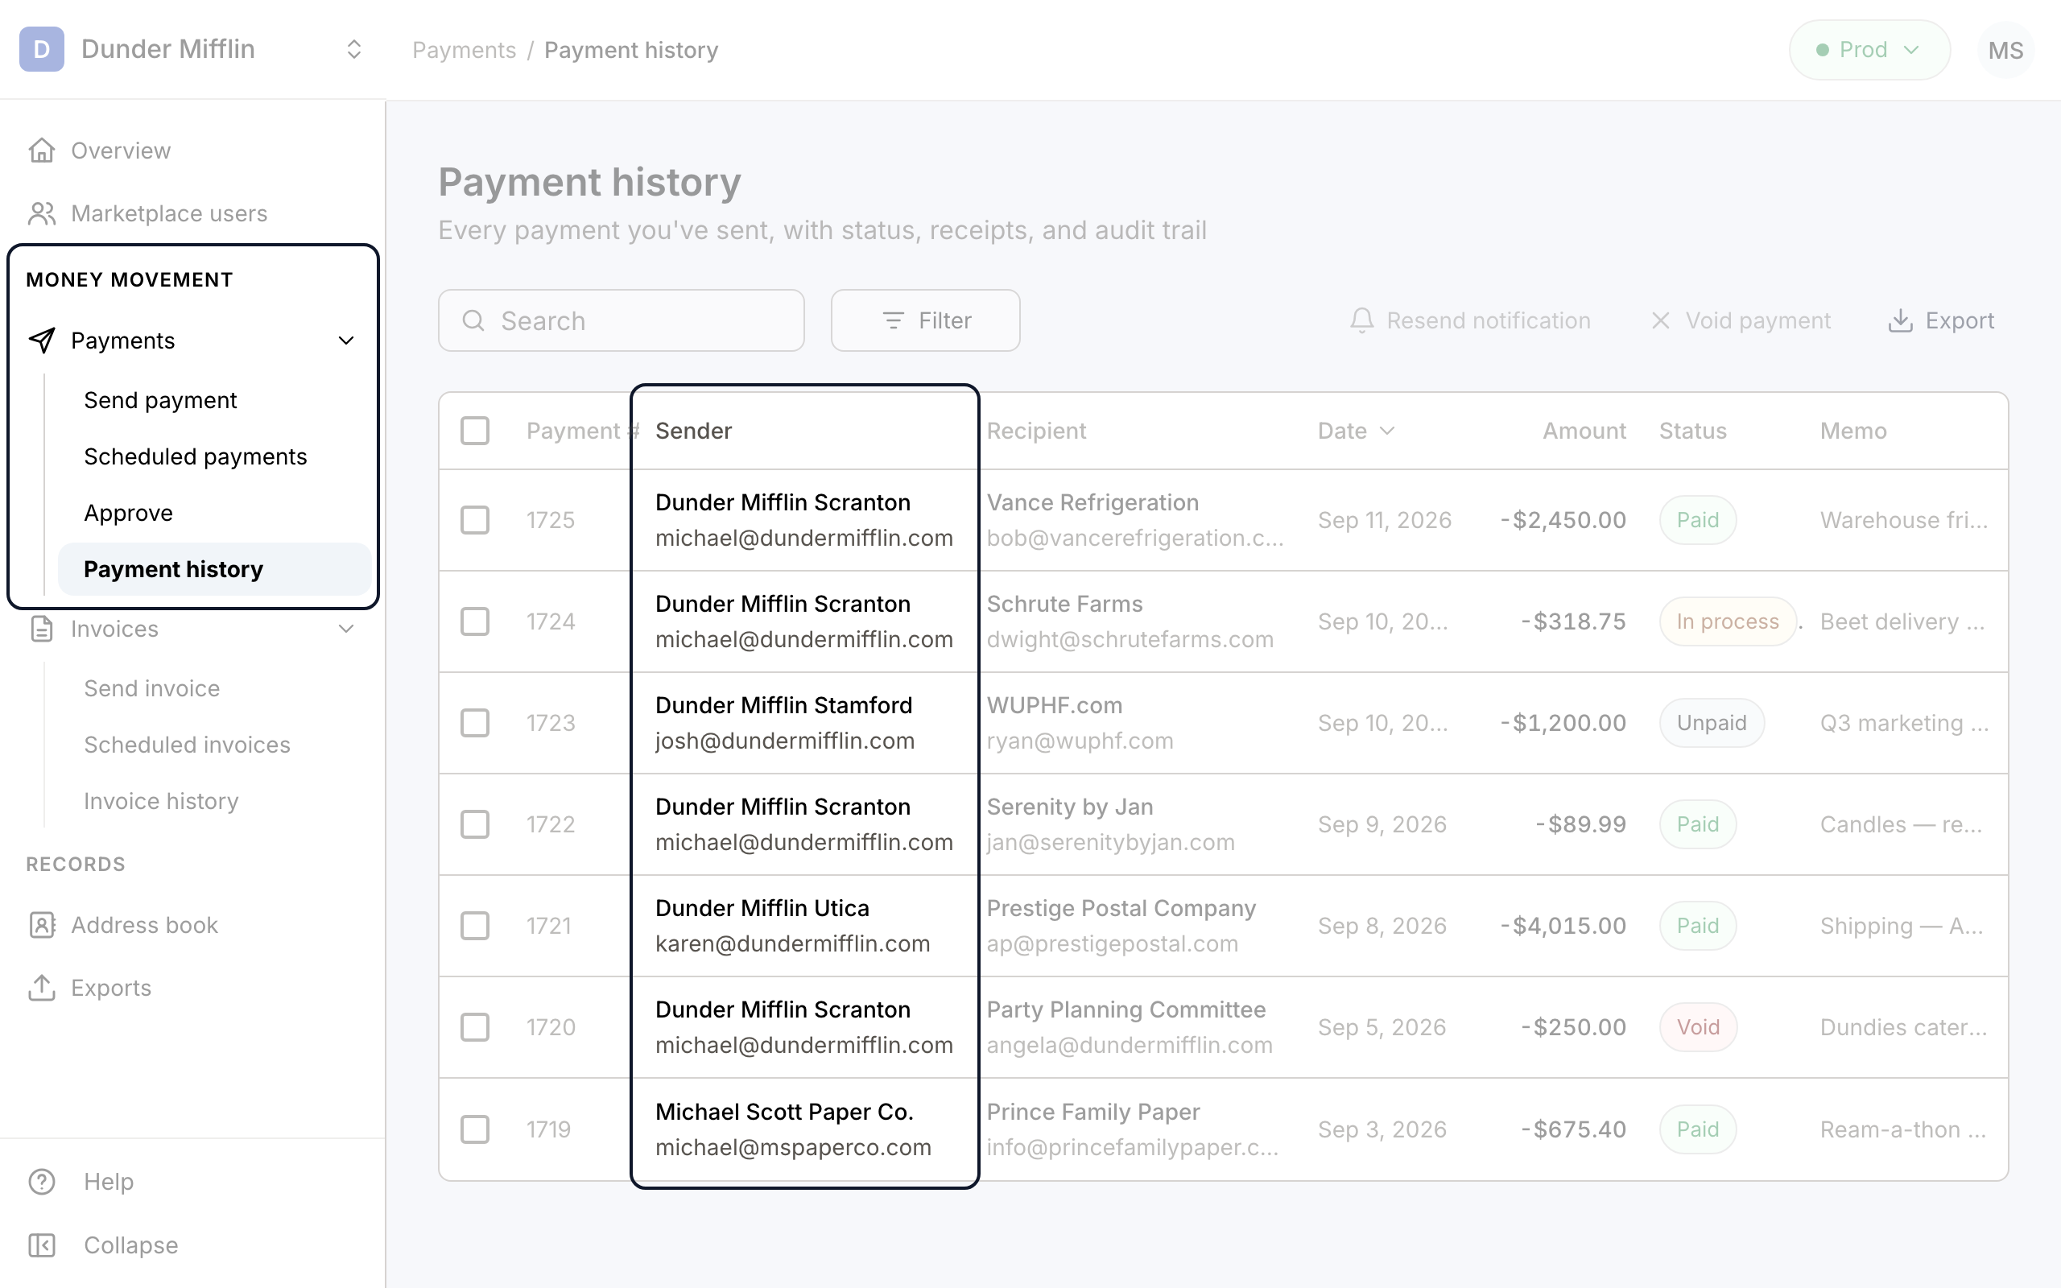Click amount -$675.40

(1573, 1129)
